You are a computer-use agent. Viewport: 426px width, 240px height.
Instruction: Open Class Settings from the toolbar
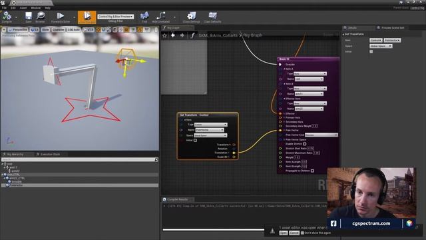click(x=191, y=17)
